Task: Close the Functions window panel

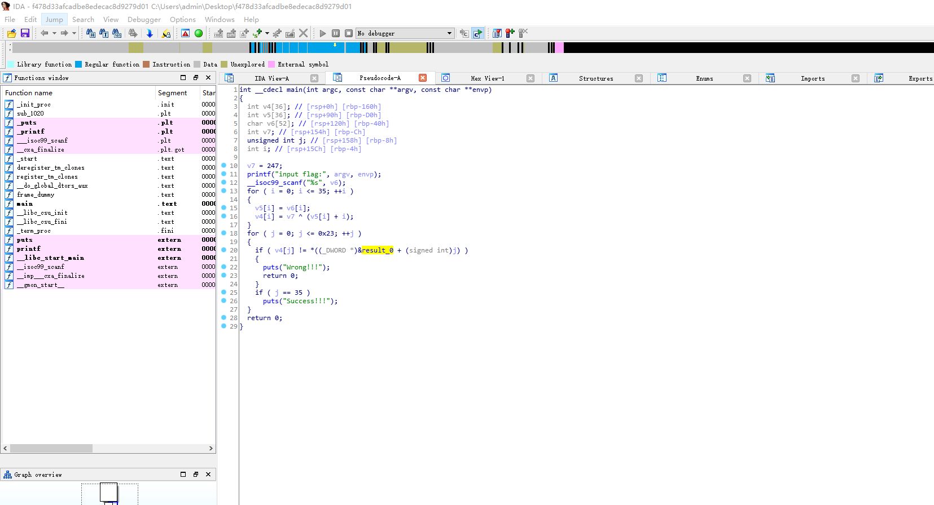Action: pos(208,78)
